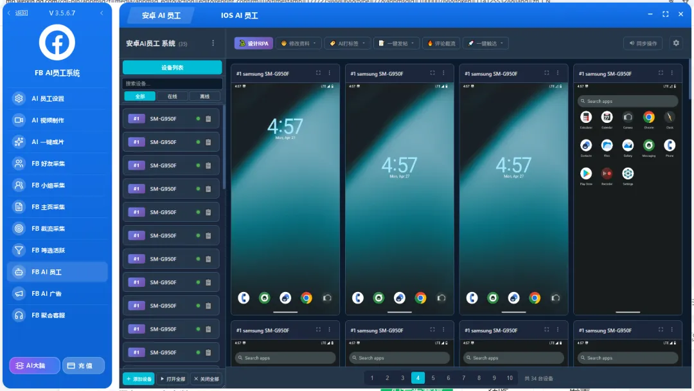694x391 pixels.
Task: Go to page 3 in pagination
Action: (x=402, y=378)
